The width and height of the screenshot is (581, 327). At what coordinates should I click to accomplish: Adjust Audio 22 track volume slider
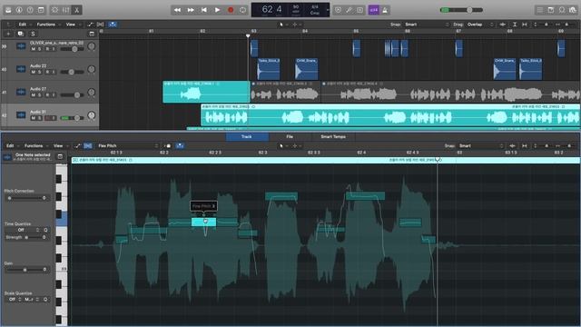click(72, 72)
